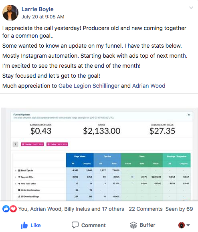Click the blue thumbs-up reaction icon
The width and height of the screenshot is (198, 232).
[6, 209]
